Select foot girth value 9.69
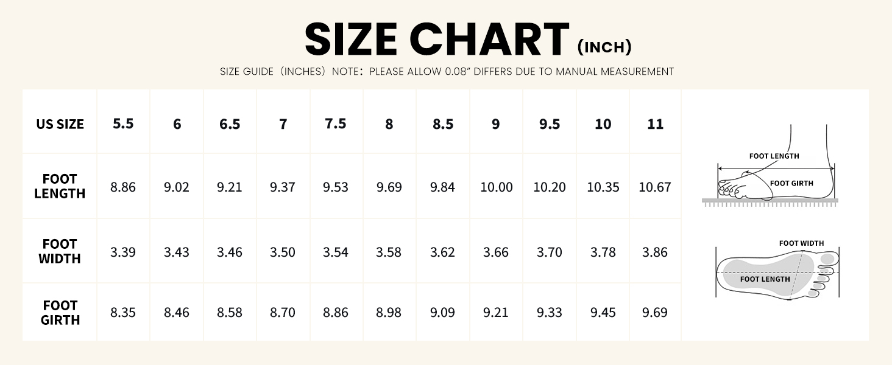The height and width of the screenshot is (365, 892). coord(655,313)
